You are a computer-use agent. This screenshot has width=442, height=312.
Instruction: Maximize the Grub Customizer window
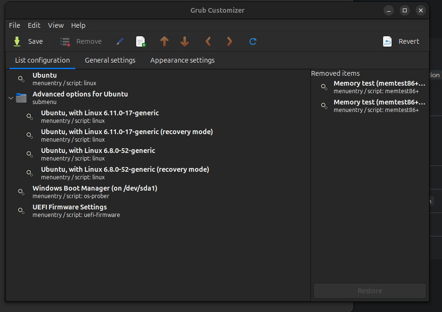tap(404, 10)
